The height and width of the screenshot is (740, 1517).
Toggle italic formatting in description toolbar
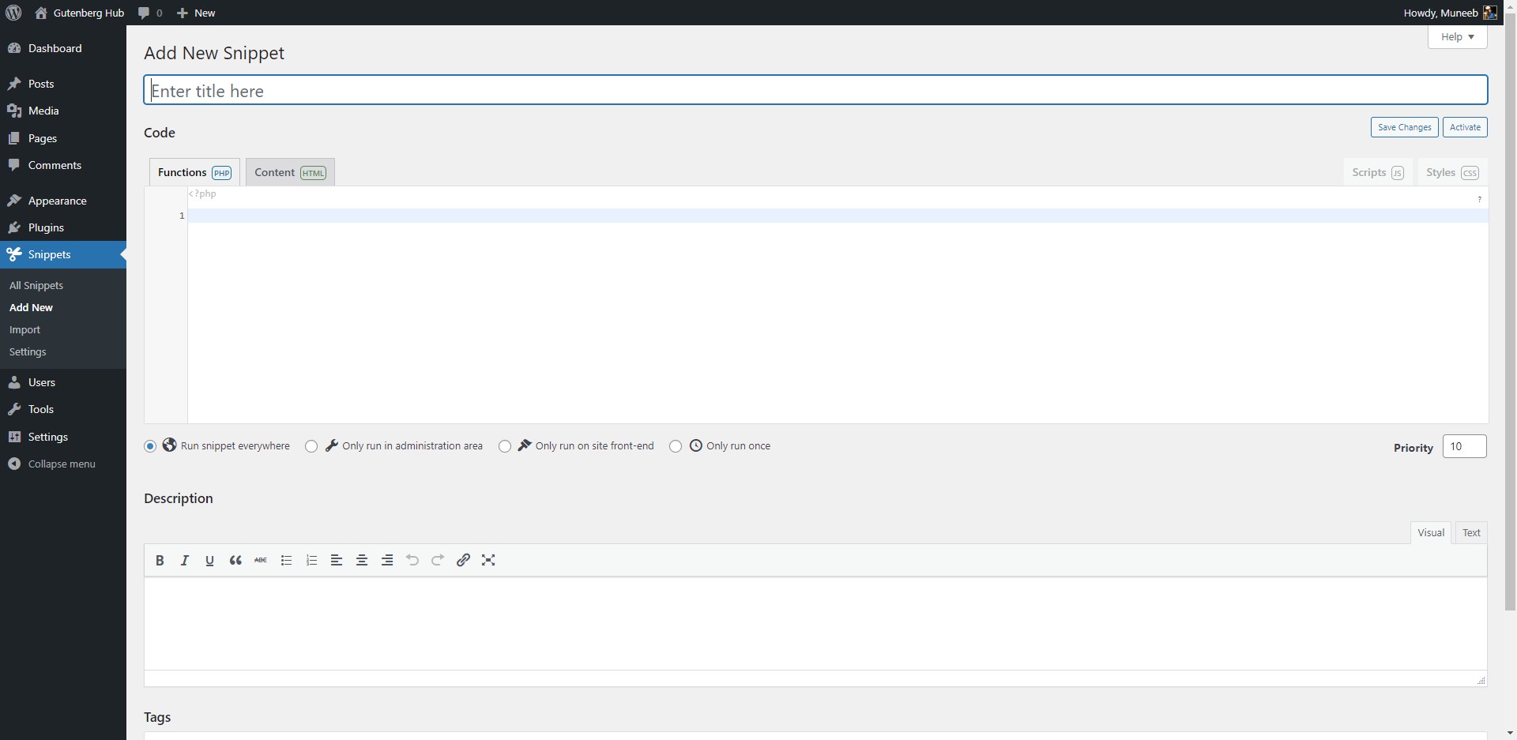click(x=184, y=561)
